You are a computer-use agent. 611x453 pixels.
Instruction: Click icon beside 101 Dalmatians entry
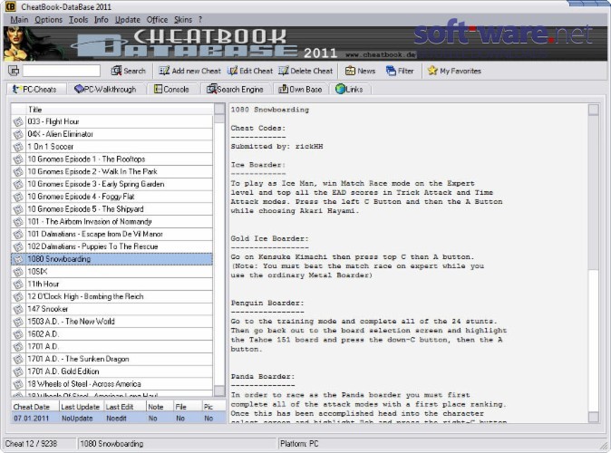[x=18, y=235]
